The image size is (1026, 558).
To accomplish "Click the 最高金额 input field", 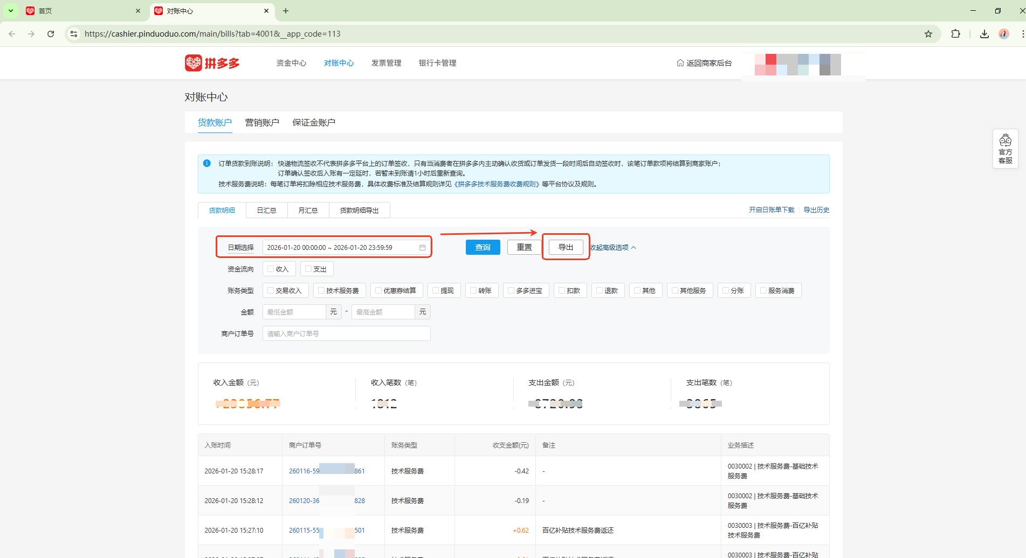I will tap(383, 312).
